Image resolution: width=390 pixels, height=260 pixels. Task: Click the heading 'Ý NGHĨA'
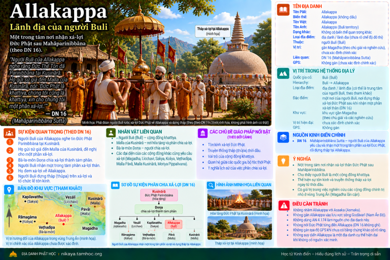click(302, 159)
